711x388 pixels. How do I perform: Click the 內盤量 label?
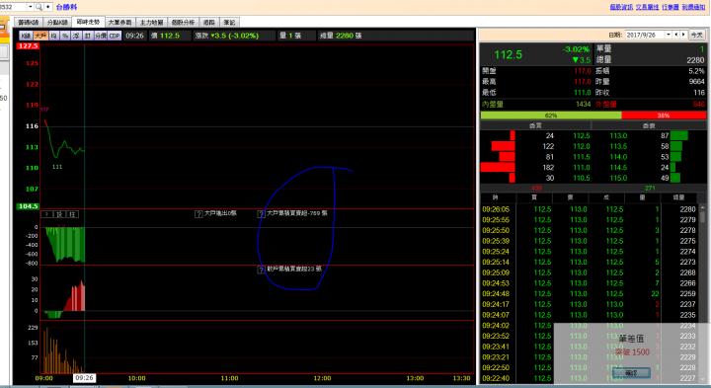pyautogui.click(x=493, y=105)
